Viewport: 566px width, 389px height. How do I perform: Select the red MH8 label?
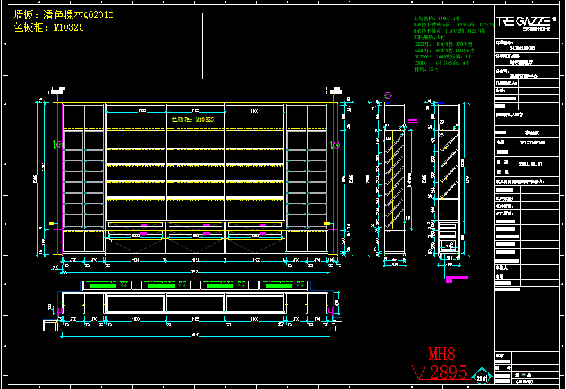(442, 355)
